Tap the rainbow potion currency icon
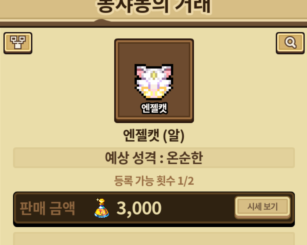 [x=102, y=208]
